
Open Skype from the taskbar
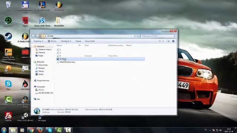[50, 130]
